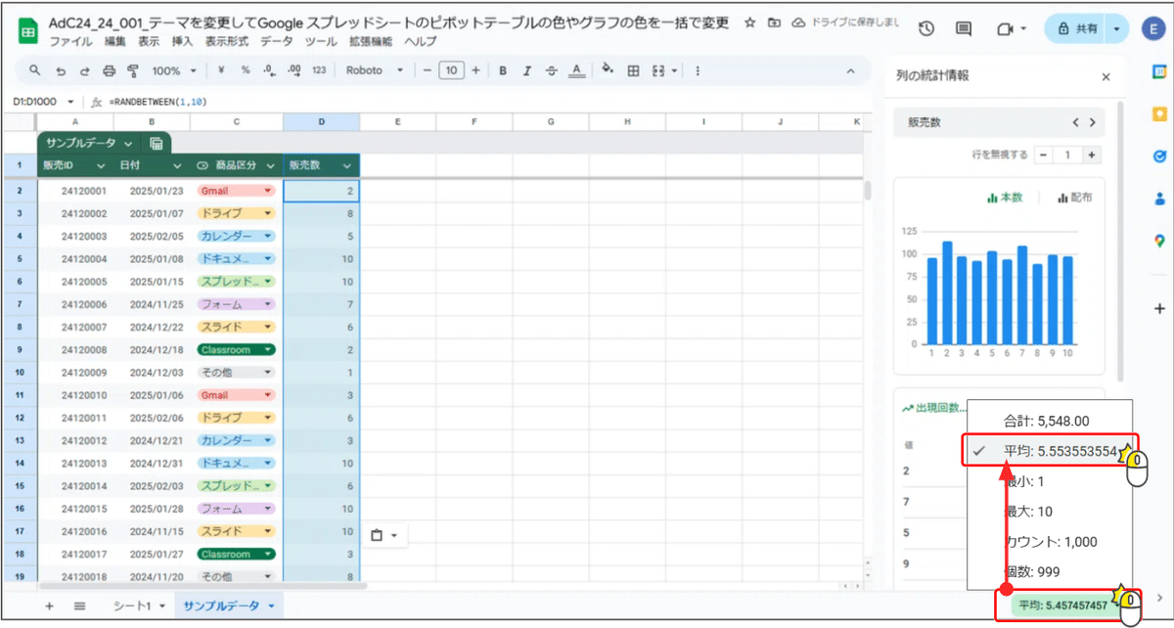Click the move to folder icon

pos(775,22)
